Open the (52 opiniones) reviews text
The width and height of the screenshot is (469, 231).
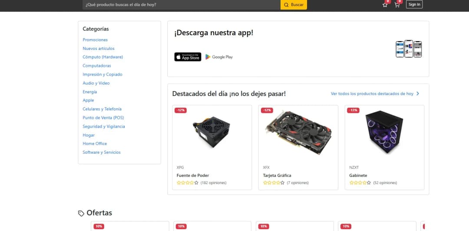[385, 182]
